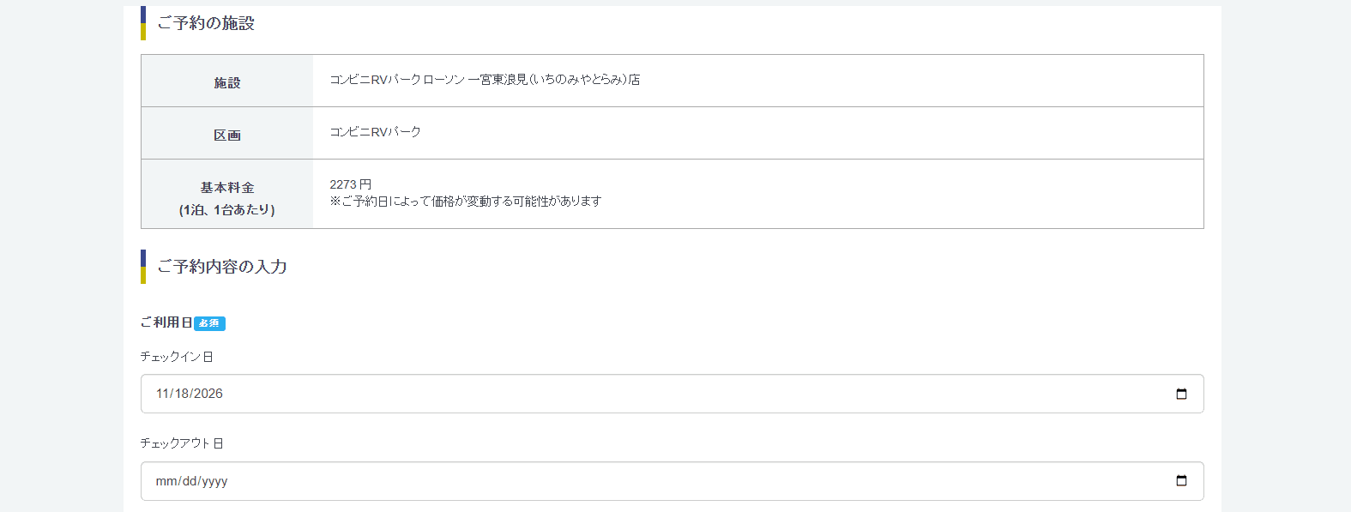Click the ご利用日 field label
1351x512 pixels.
(166, 322)
